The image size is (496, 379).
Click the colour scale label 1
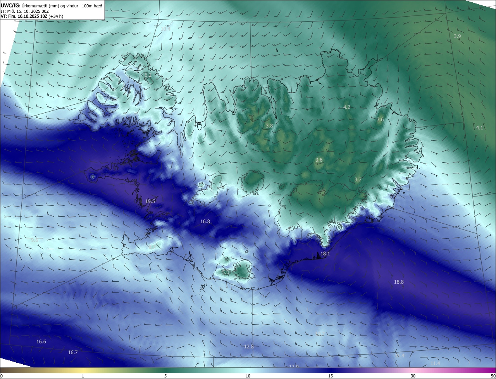tap(83, 376)
